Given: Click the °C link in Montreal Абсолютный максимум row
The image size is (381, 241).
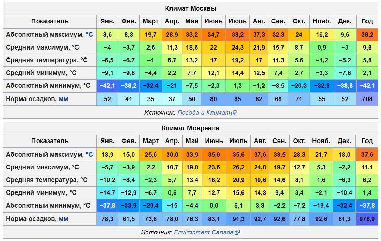Looking at the screenshot, I should 89,154.
